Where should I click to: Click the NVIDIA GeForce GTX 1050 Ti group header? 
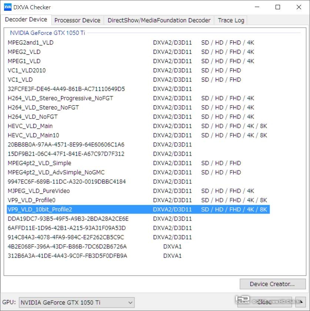point(47,33)
